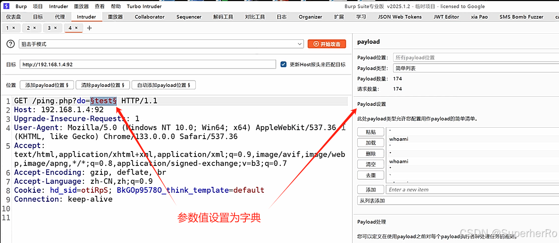Viewport: 559px width, 243px height.
Task: Open the help question mark icon
Action: 11,44
